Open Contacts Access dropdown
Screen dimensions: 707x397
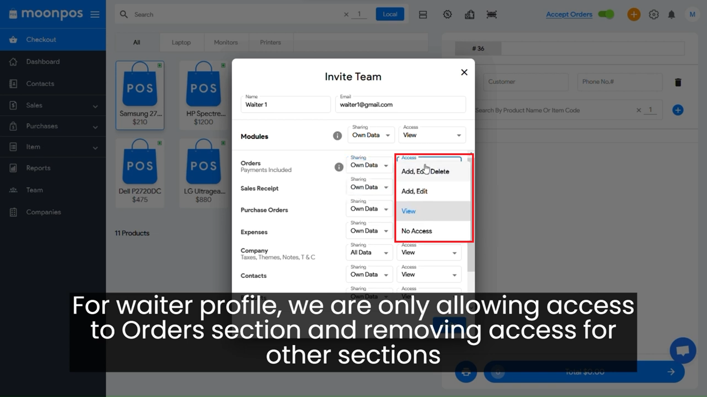click(429, 275)
